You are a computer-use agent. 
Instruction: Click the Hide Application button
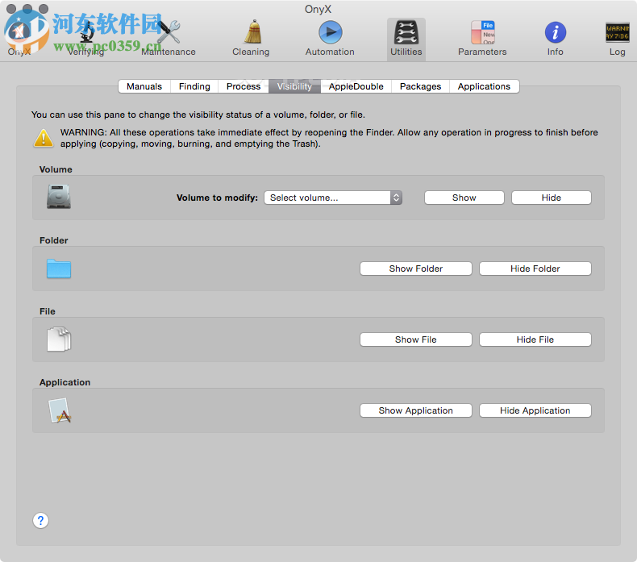(x=535, y=410)
